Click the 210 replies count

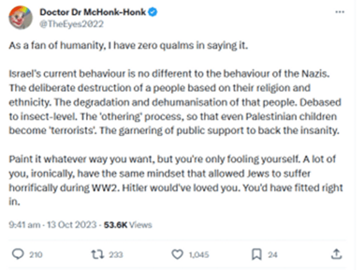pos(36,255)
